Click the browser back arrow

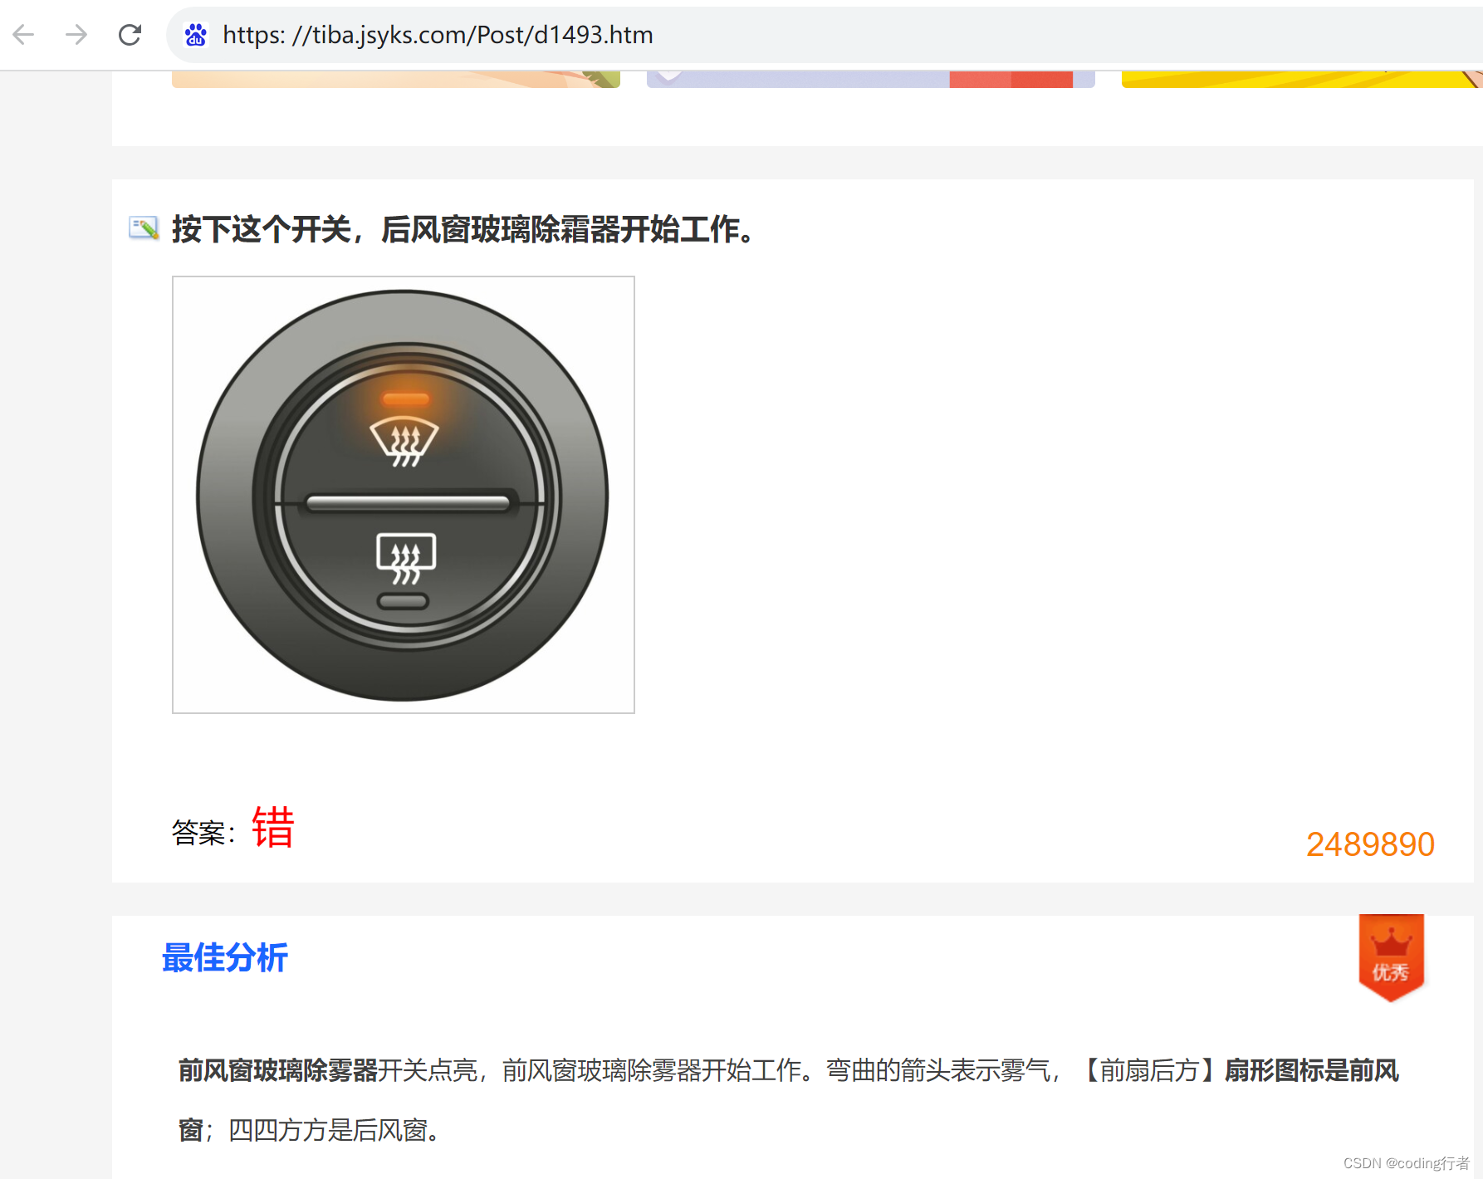click(x=23, y=35)
